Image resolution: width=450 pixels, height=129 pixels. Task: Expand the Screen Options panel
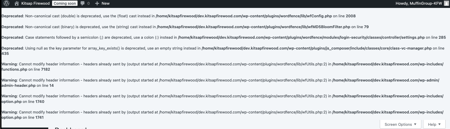pos(401,124)
